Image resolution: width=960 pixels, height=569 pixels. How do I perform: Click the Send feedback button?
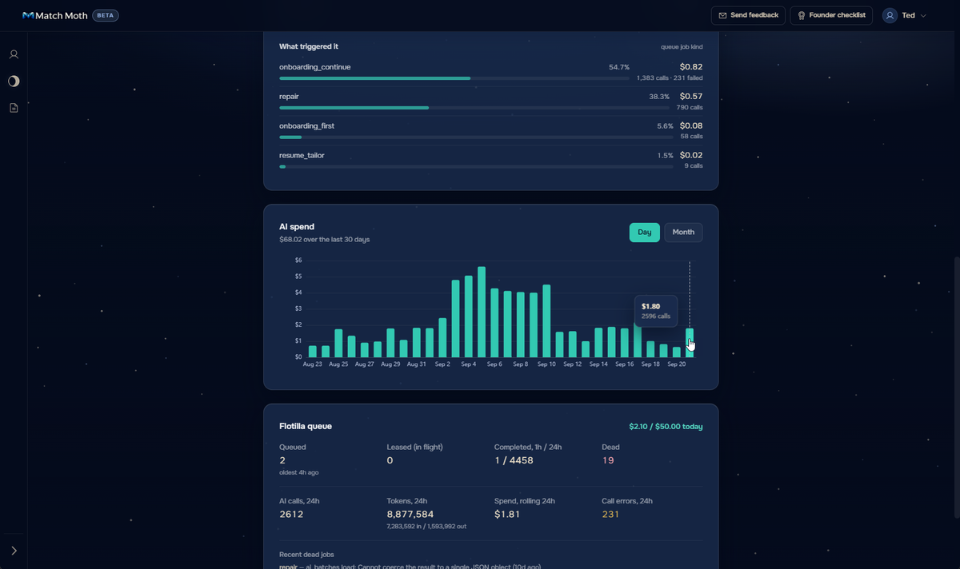tap(748, 15)
